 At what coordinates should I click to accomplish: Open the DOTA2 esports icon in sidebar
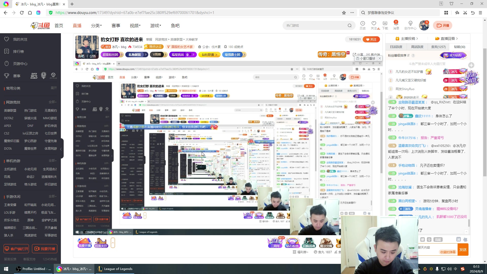point(53,76)
